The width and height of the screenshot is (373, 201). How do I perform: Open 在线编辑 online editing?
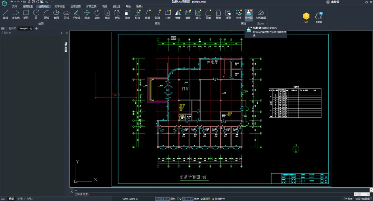260,14
